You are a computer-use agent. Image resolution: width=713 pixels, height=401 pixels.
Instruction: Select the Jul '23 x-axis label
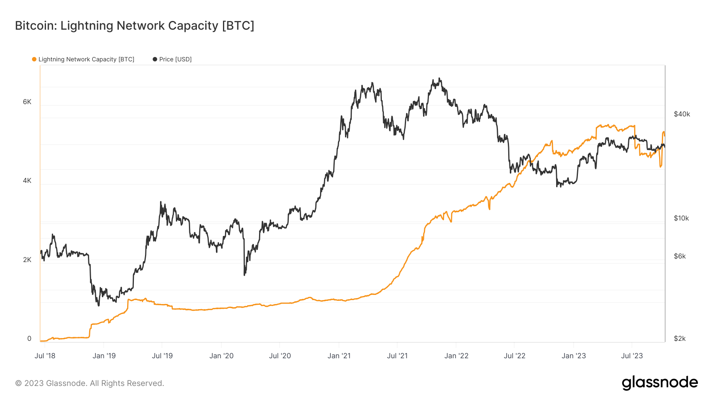coord(632,356)
